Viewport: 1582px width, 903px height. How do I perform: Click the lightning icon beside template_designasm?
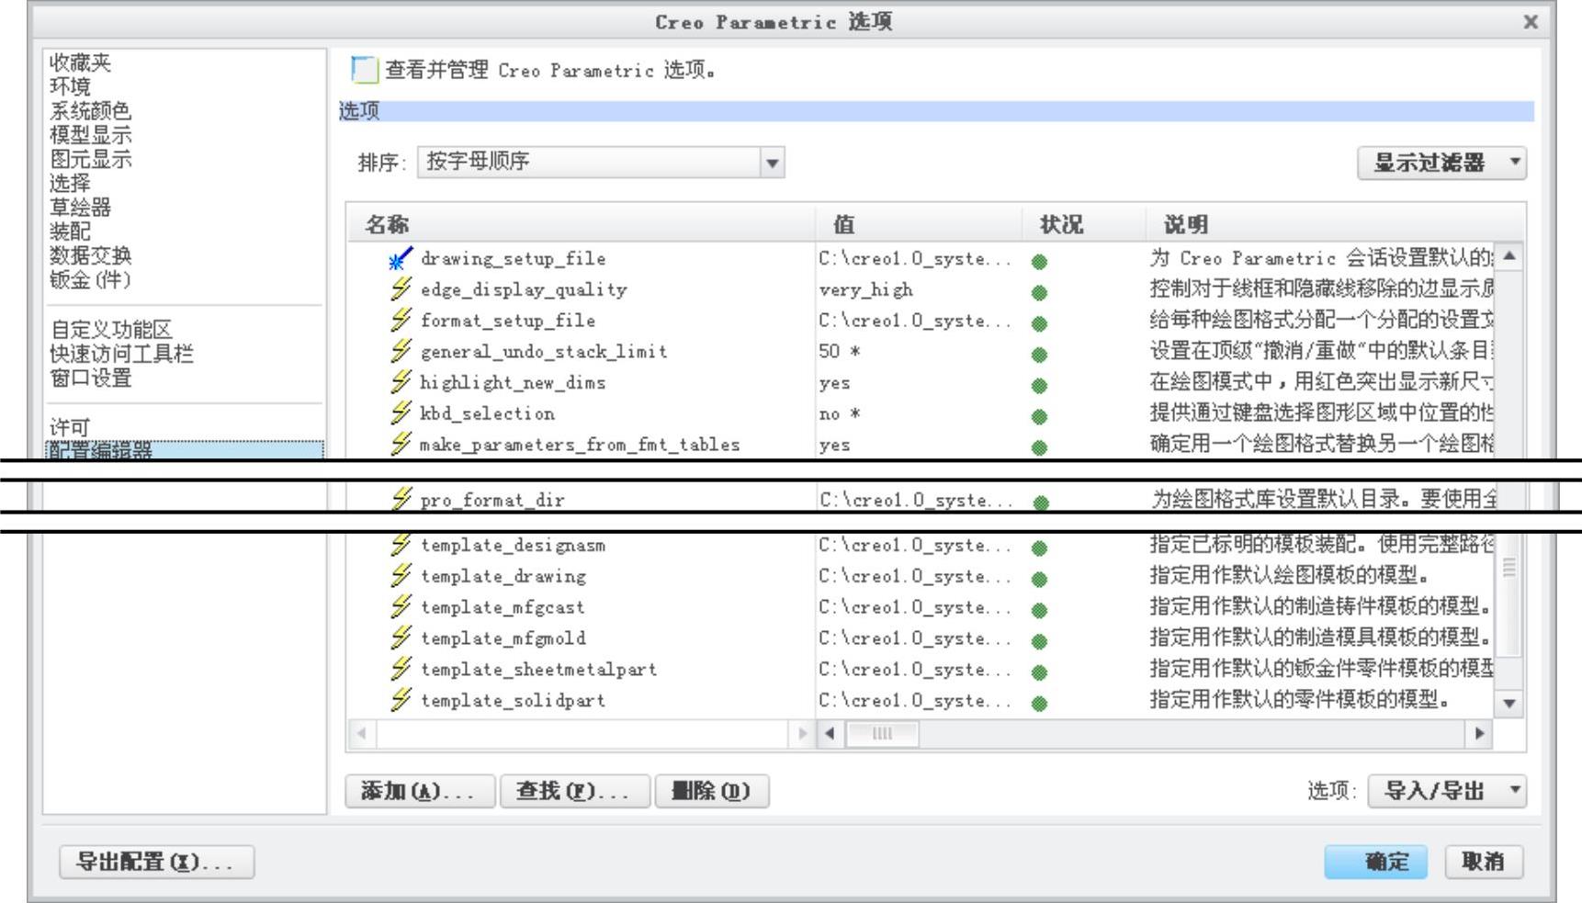coord(401,545)
